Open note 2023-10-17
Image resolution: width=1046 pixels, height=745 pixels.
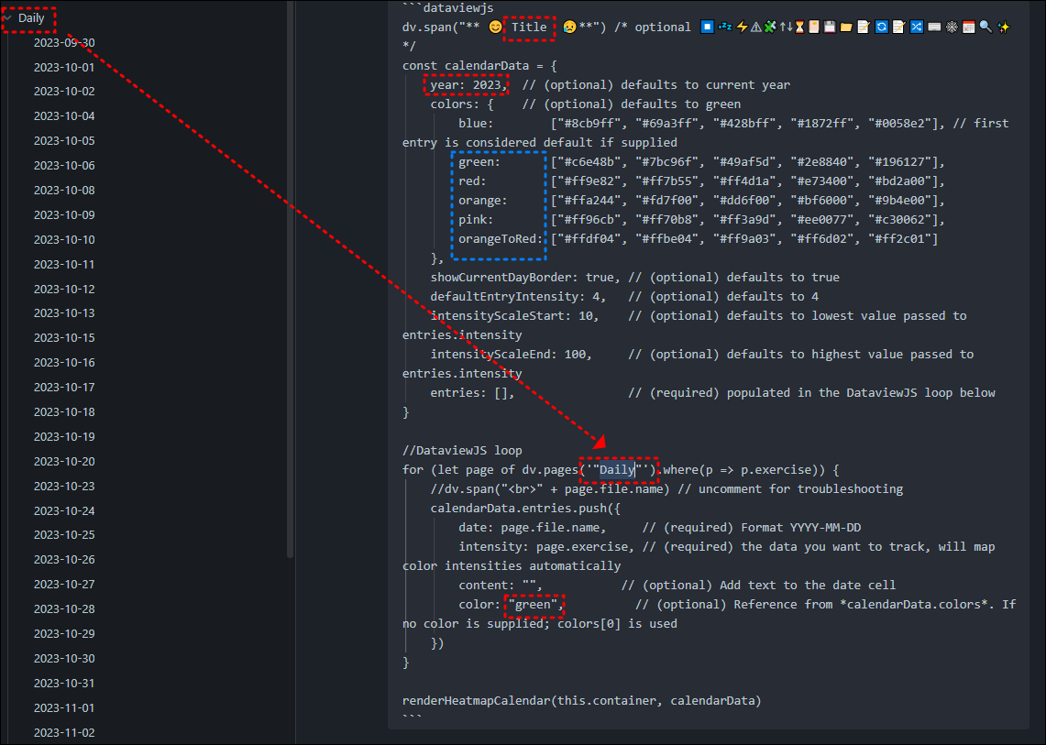click(x=64, y=387)
